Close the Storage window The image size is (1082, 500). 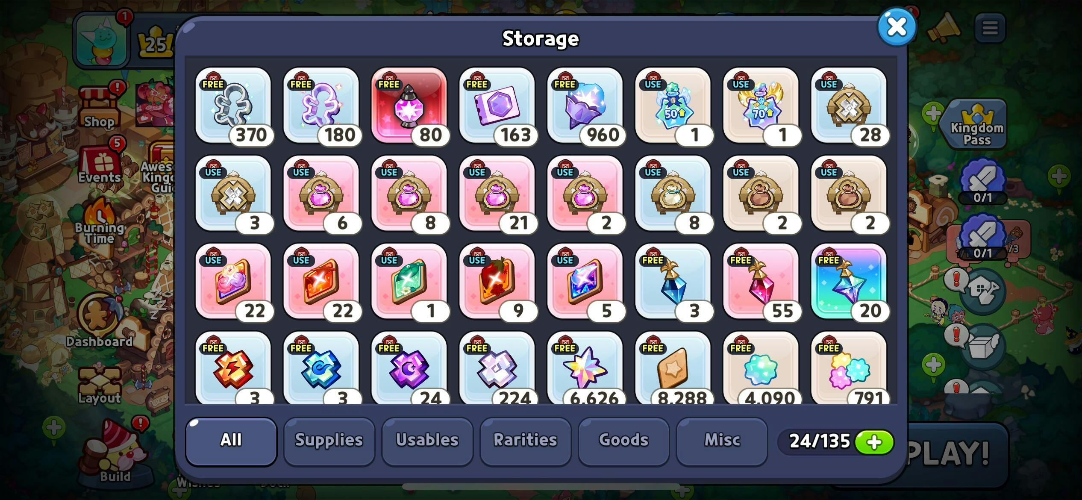pos(897,26)
